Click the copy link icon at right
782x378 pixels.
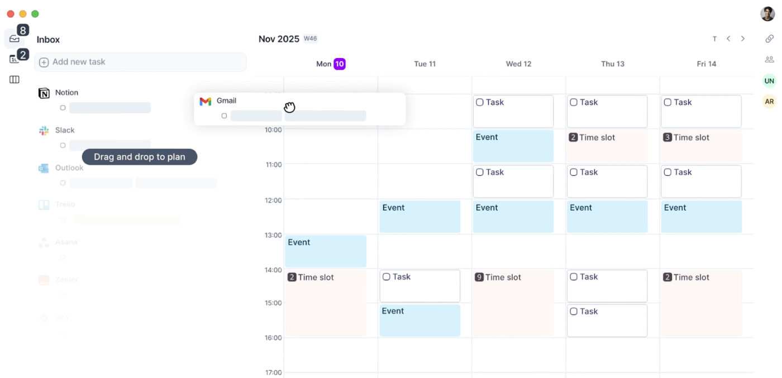[769, 39]
